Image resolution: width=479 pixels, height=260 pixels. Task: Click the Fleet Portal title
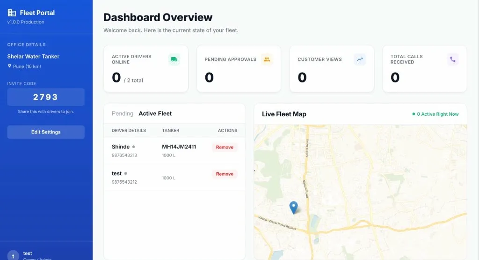tap(37, 13)
